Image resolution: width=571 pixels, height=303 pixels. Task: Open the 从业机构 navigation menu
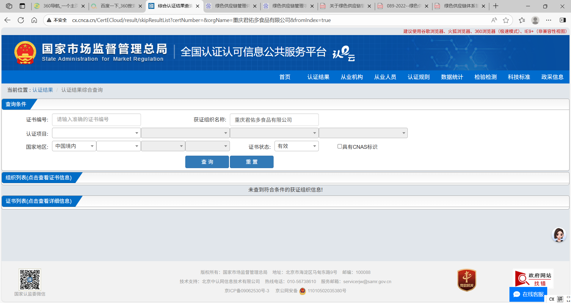tap(352, 77)
